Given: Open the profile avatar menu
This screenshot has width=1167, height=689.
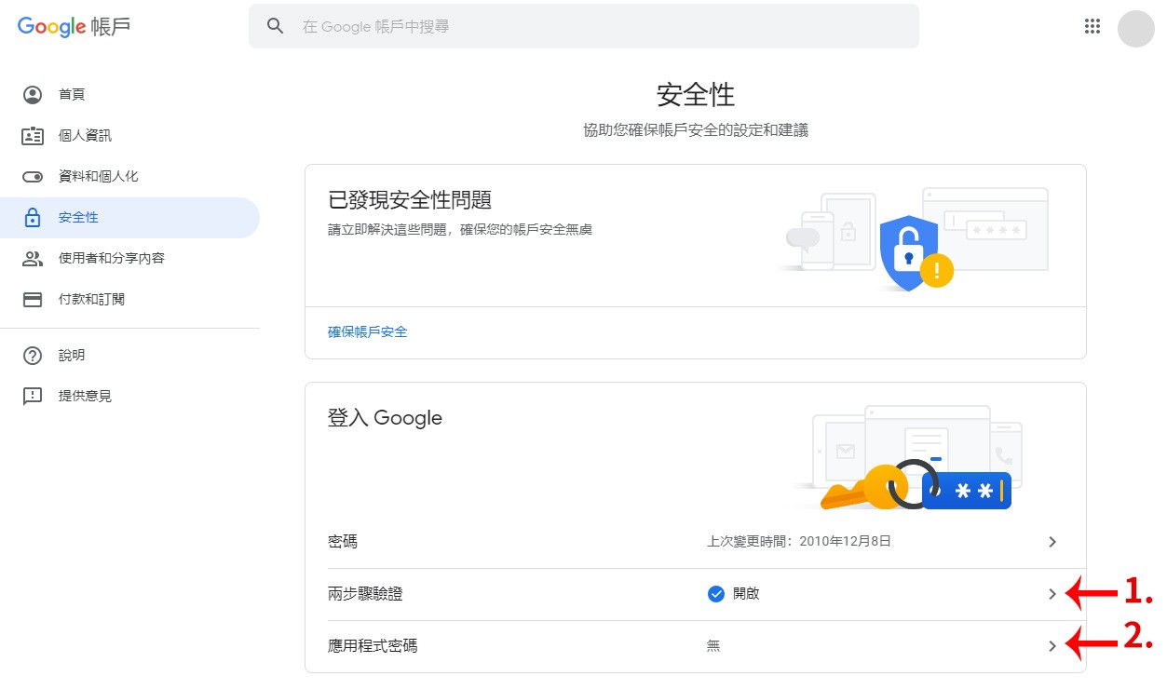Looking at the screenshot, I should (1135, 28).
